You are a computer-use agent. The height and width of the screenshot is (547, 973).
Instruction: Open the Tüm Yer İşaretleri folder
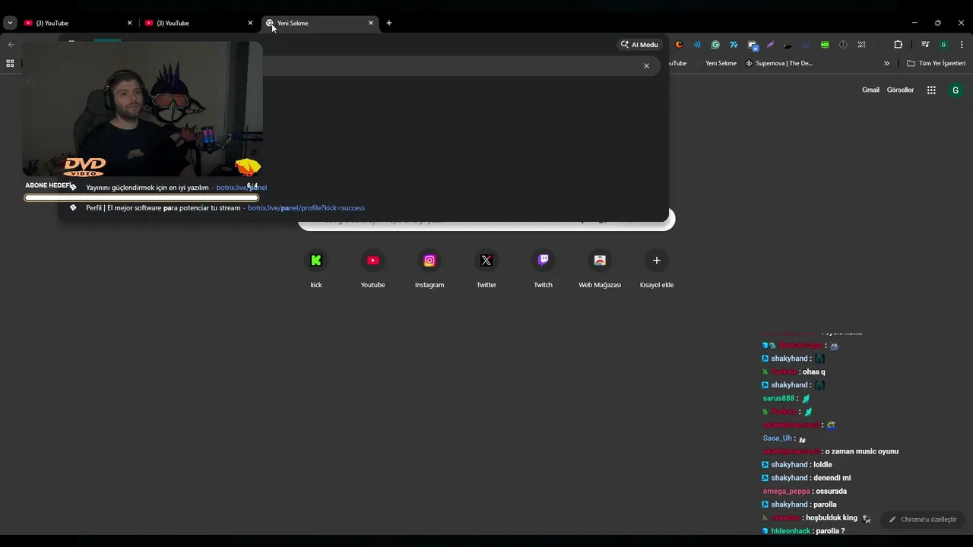pyautogui.click(x=936, y=63)
